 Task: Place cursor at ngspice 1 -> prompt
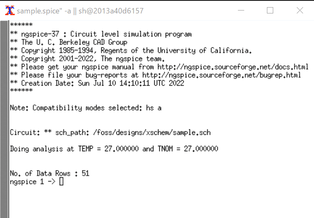32,182
